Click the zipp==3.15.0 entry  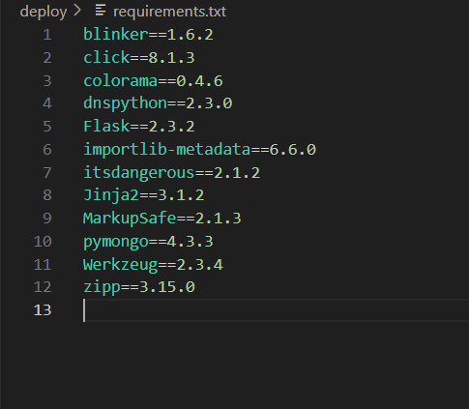point(139,287)
